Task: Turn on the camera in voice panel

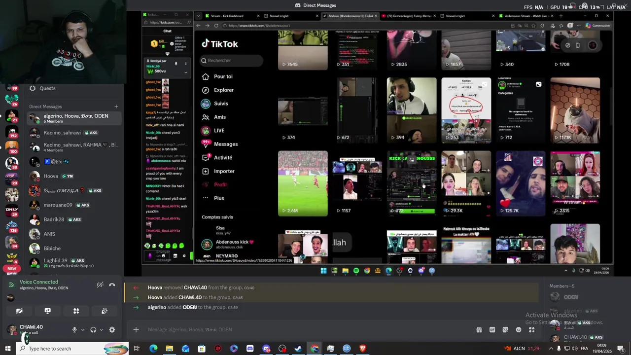Action: 19,311
